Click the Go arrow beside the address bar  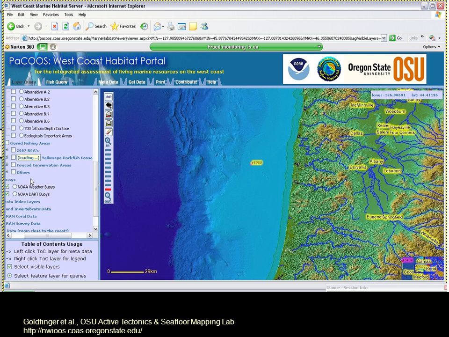396,38
